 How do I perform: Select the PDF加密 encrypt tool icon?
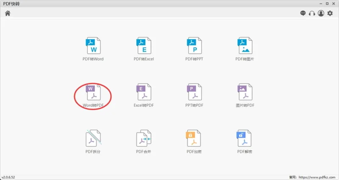pyautogui.click(x=194, y=138)
